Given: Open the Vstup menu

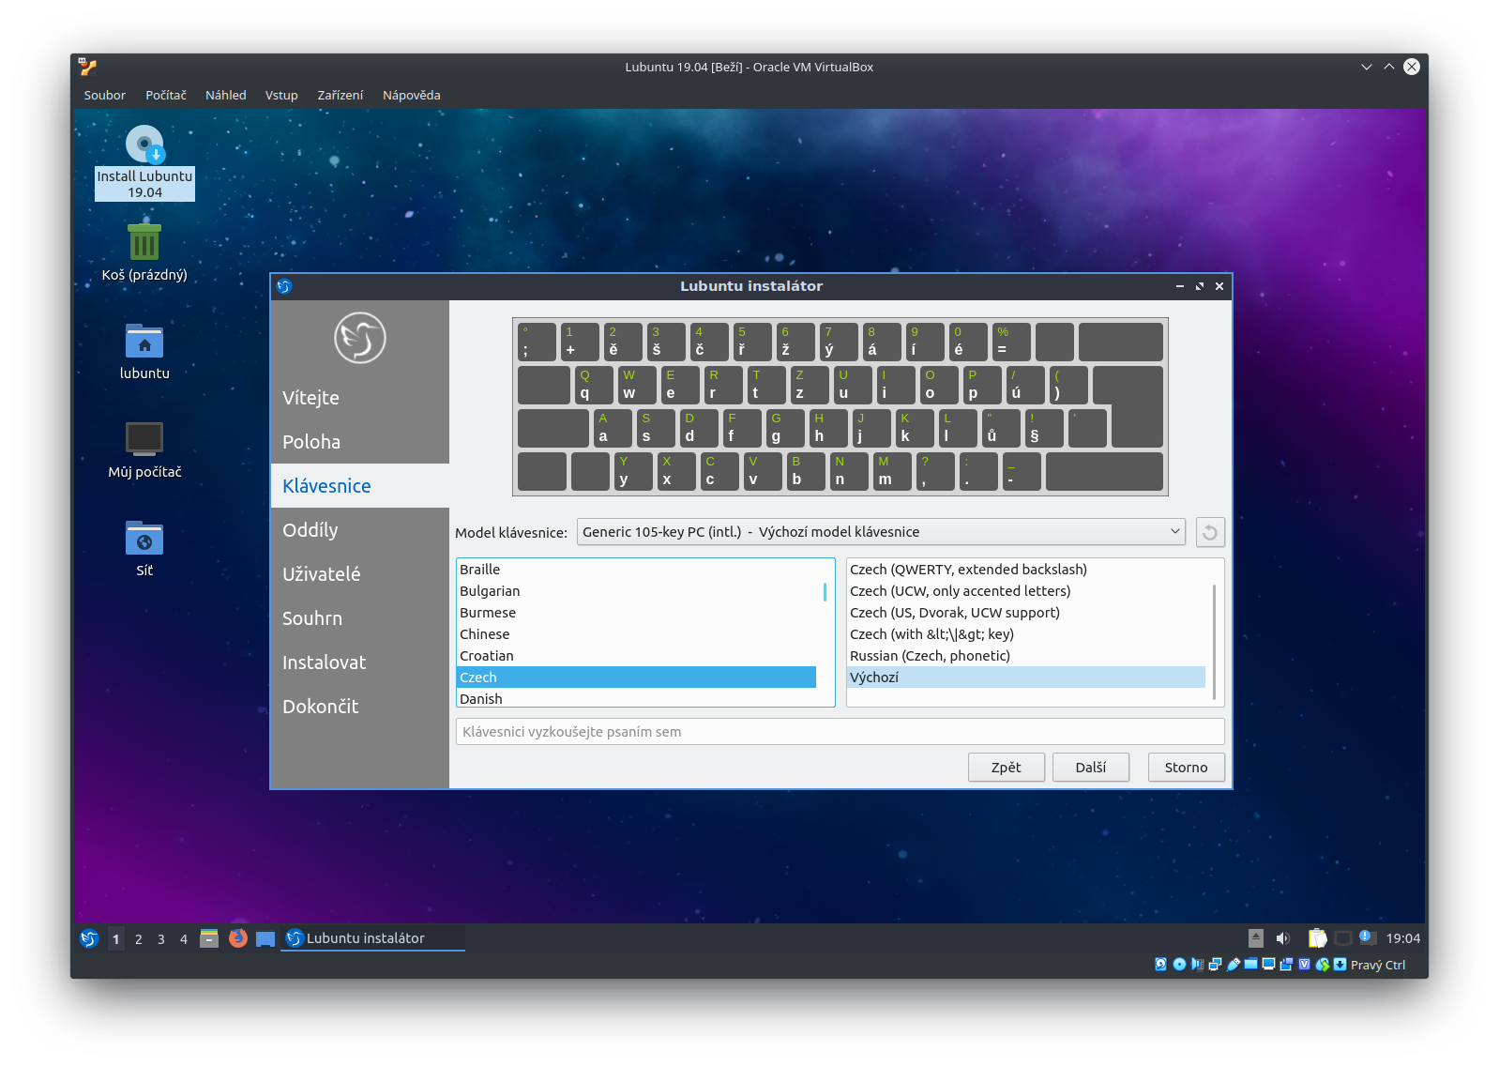Looking at the screenshot, I should point(281,95).
